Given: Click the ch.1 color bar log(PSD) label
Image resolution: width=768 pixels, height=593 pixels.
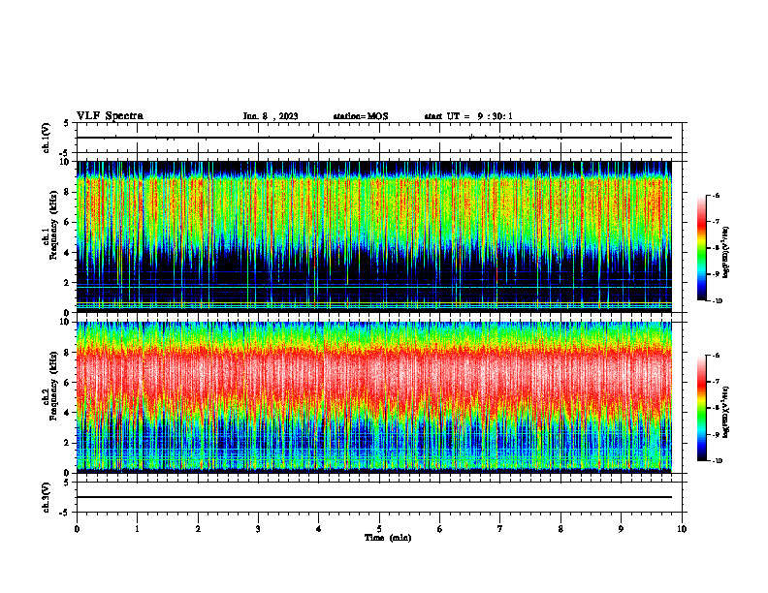Looking at the screenshot, I should point(726,253).
